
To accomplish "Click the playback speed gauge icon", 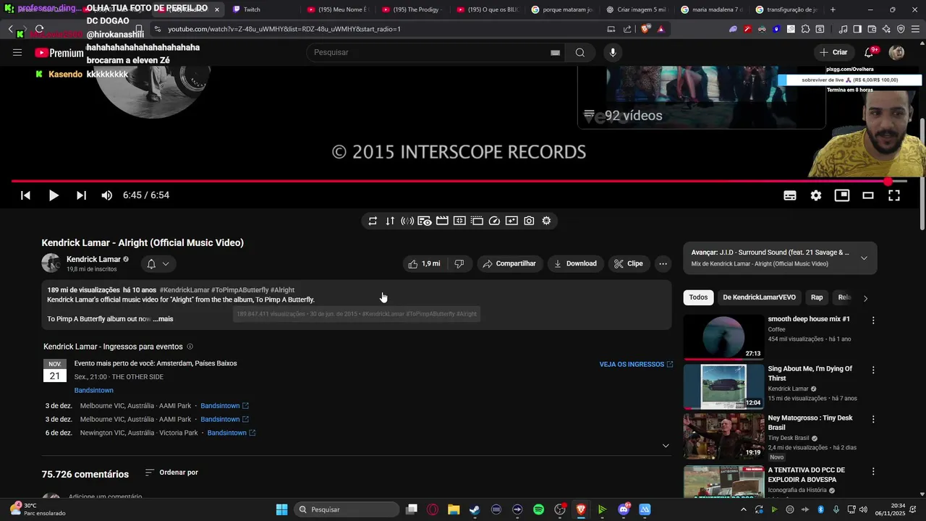I will 494,221.
